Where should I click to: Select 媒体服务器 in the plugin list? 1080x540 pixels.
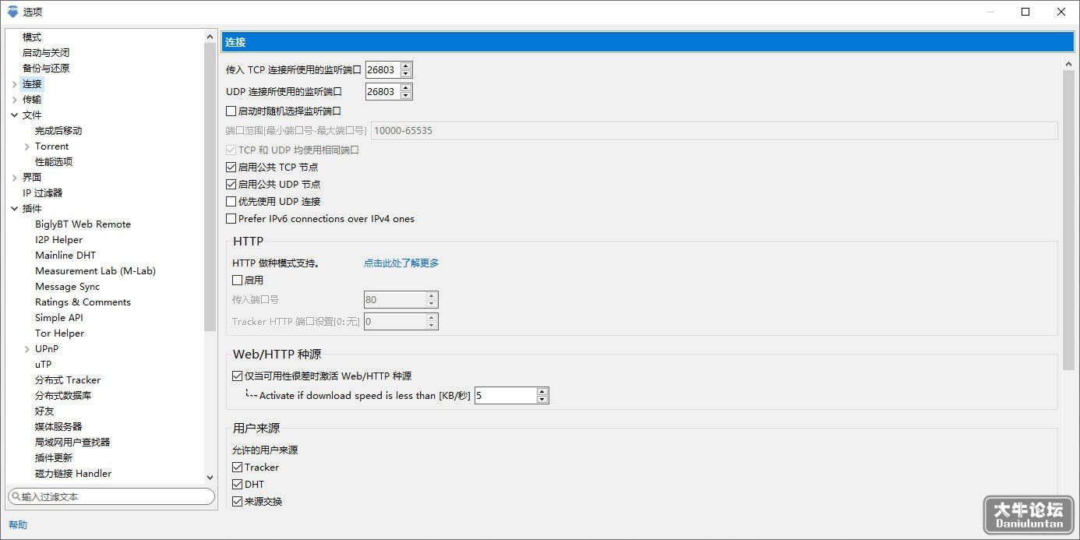58,427
